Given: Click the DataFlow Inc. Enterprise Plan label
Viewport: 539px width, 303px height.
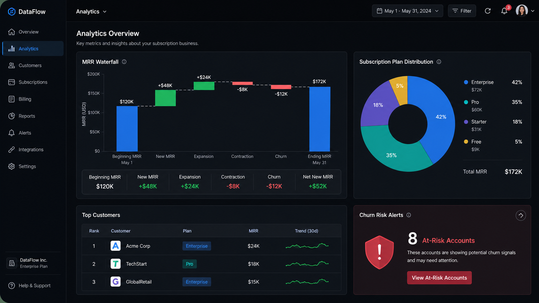Looking at the screenshot, I should (34, 263).
